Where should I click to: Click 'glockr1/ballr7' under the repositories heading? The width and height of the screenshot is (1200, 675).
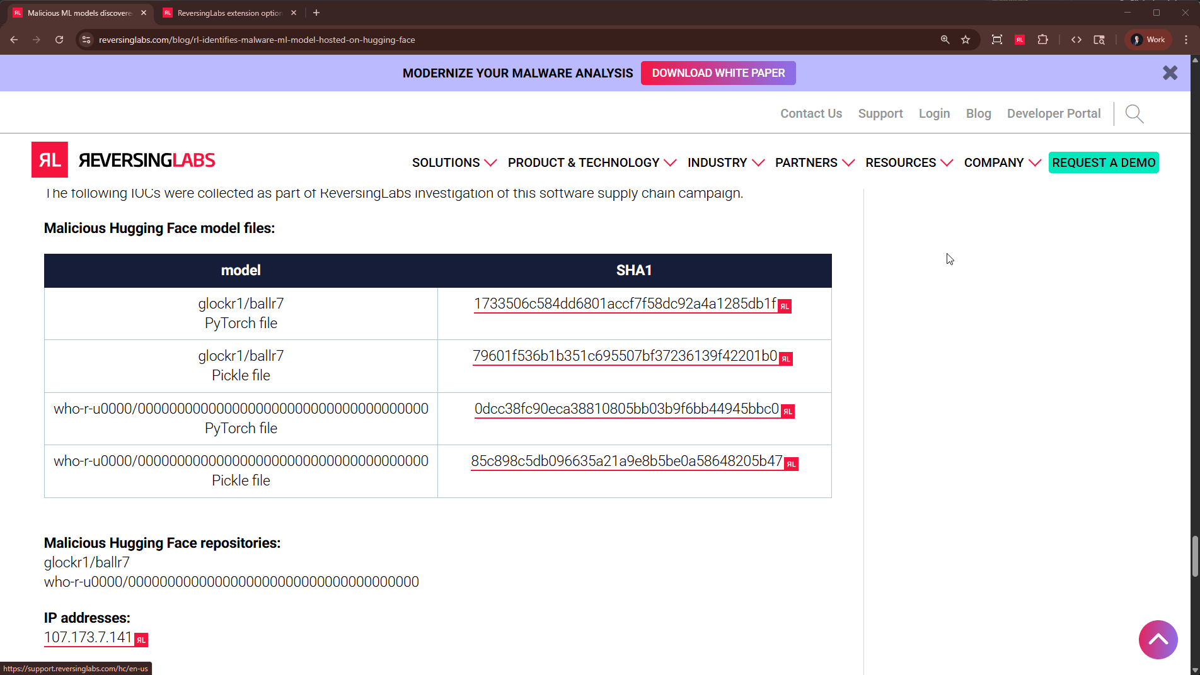click(87, 562)
